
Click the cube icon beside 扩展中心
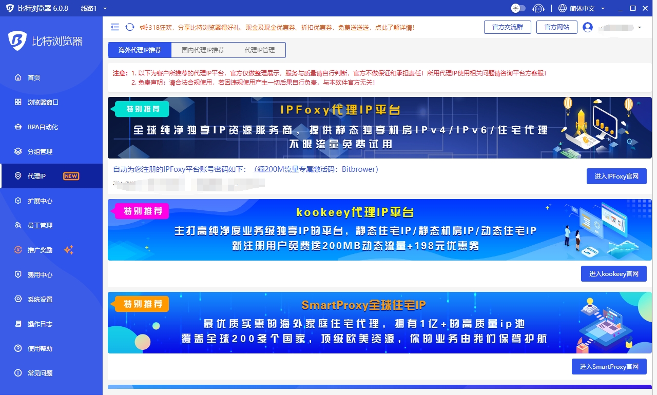pyautogui.click(x=18, y=201)
